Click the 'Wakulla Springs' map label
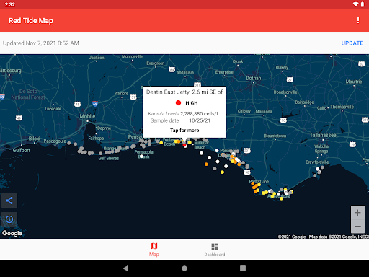The width and height of the screenshot is (369, 277). click(x=321, y=149)
